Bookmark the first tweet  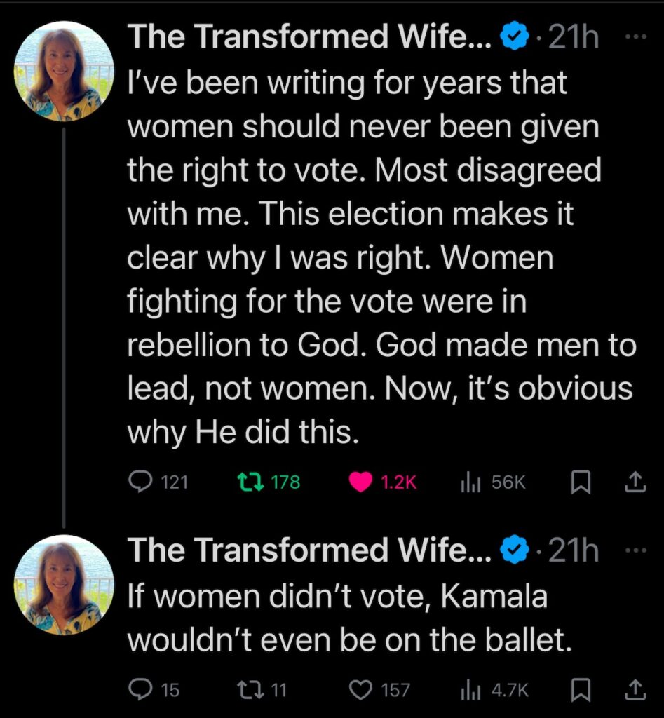[x=580, y=482]
